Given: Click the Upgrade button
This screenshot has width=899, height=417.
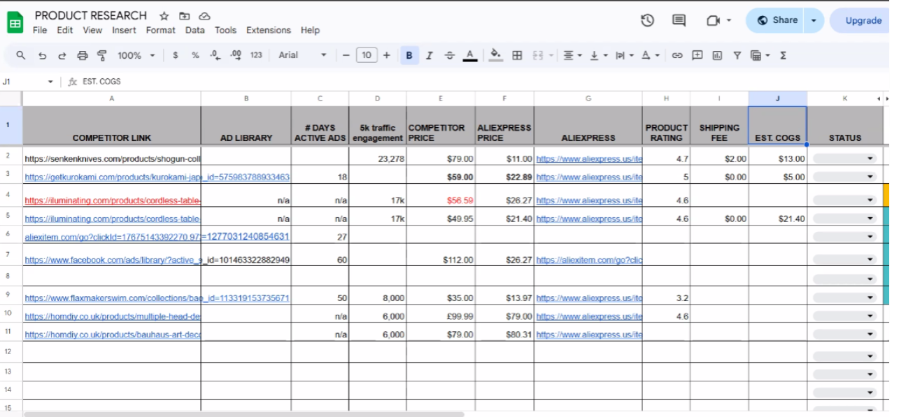Looking at the screenshot, I should pyautogui.click(x=863, y=20).
